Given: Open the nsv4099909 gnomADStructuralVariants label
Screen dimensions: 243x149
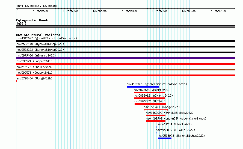Looking at the screenshot, I should coord(176,118).
